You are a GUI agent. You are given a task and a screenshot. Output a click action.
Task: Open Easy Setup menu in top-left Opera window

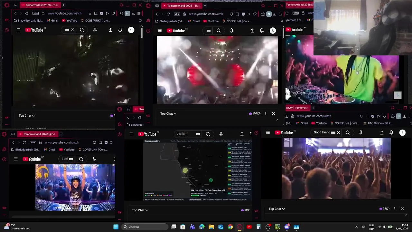(139, 14)
